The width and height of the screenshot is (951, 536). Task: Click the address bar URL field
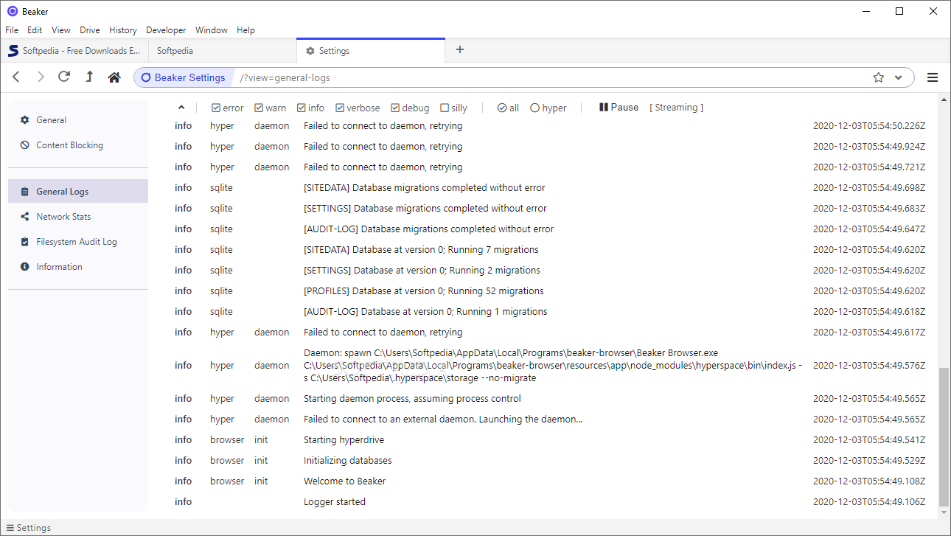[549, 77]
